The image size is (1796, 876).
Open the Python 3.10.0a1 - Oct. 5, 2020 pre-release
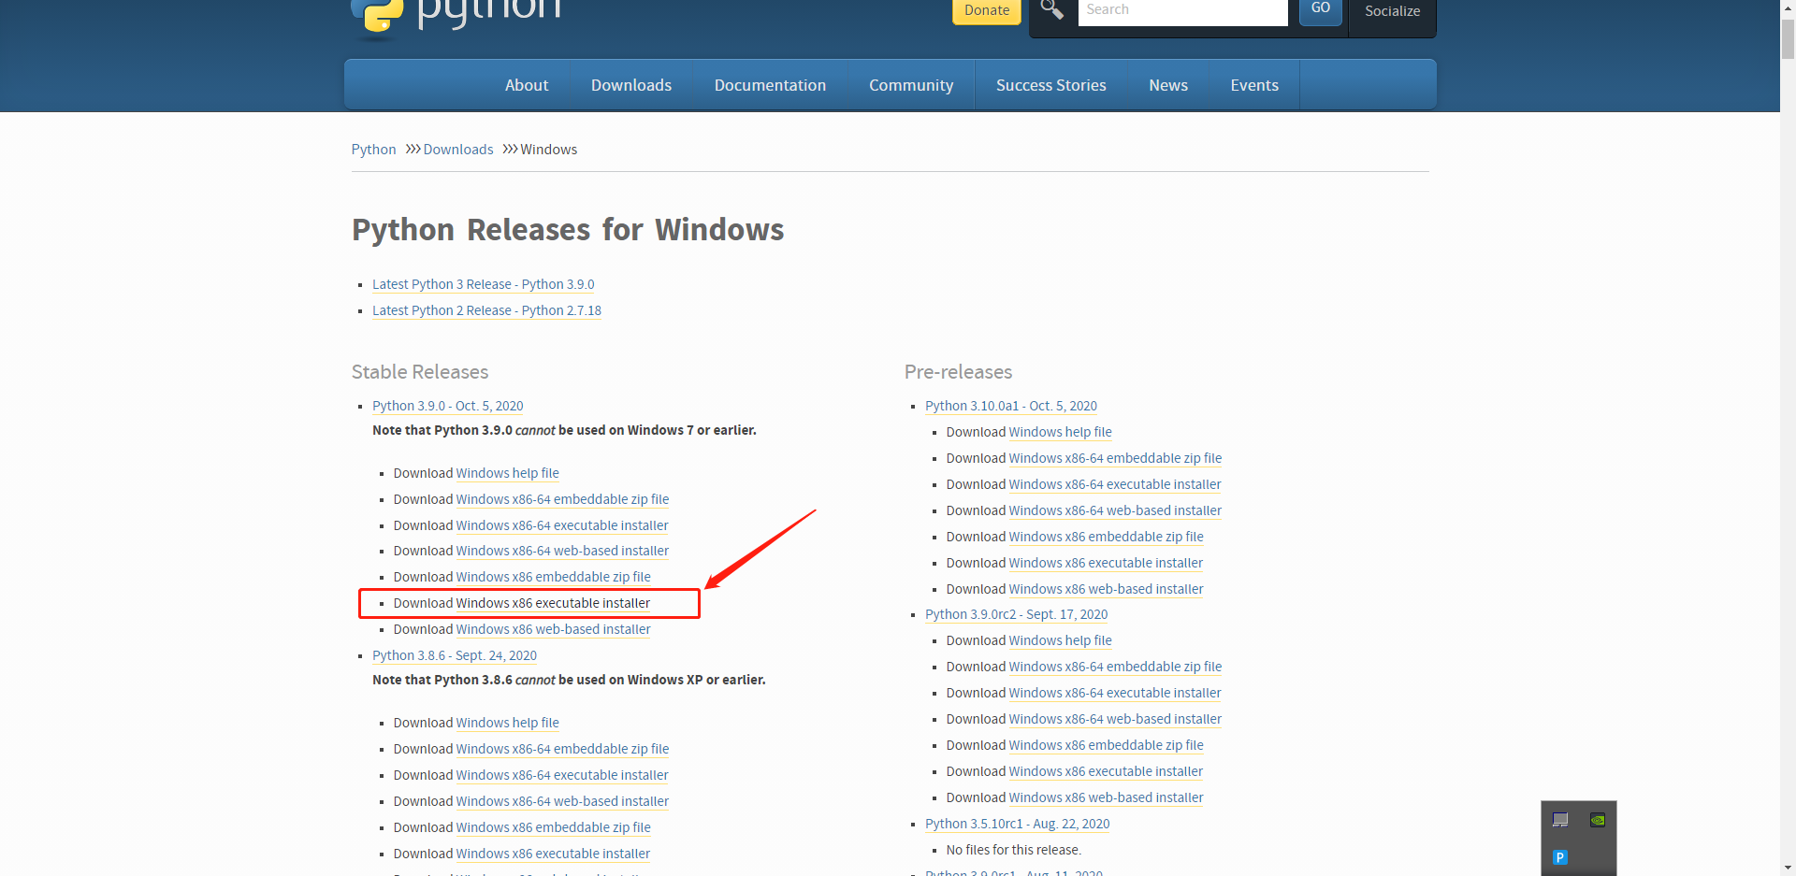pyautogui.click(x=1011, y=406)
